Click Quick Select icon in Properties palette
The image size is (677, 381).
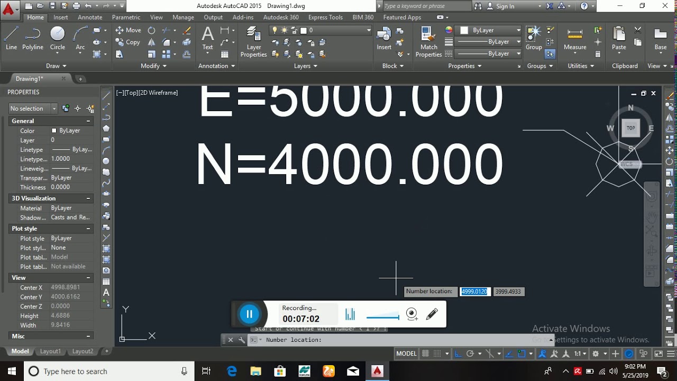pyautogui.click(x=90, y=108)
